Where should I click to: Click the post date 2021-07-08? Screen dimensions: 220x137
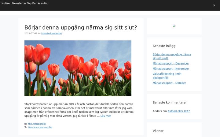click(x=31, y=33)
